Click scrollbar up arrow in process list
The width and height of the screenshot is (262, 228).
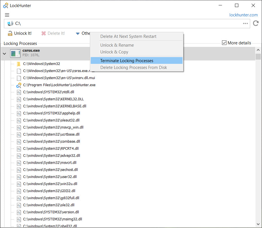click(258, 50)
